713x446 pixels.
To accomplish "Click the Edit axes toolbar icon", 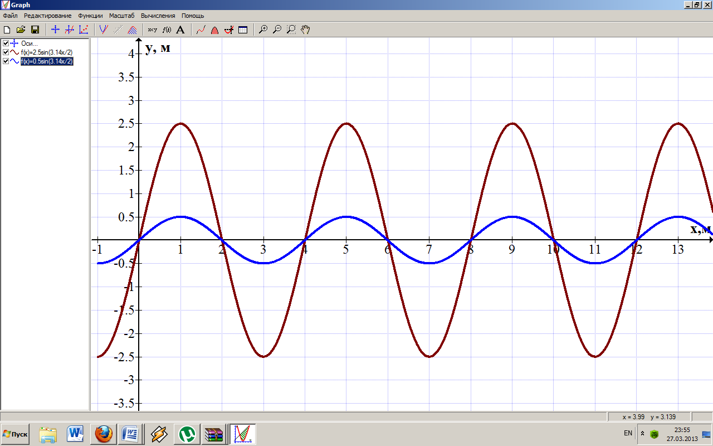I will [x=55, y=30].
